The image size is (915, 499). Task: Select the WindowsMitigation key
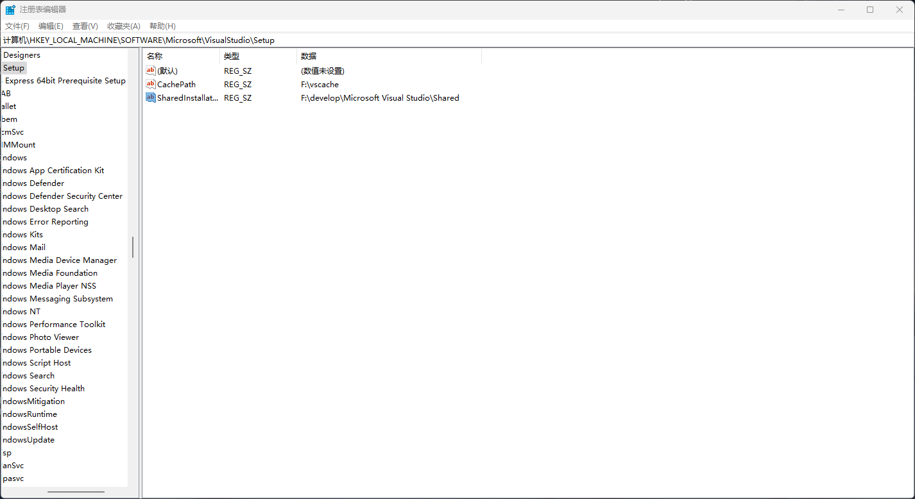coord(33,402)
